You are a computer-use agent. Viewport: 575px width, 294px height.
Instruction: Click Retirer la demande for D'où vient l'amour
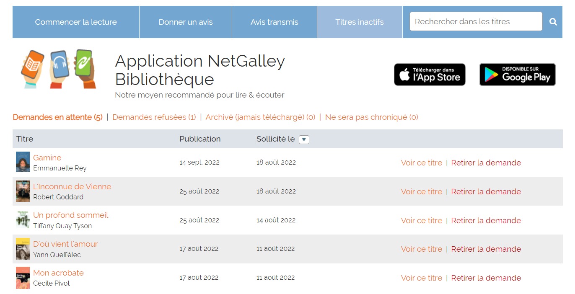click(486, 249)
